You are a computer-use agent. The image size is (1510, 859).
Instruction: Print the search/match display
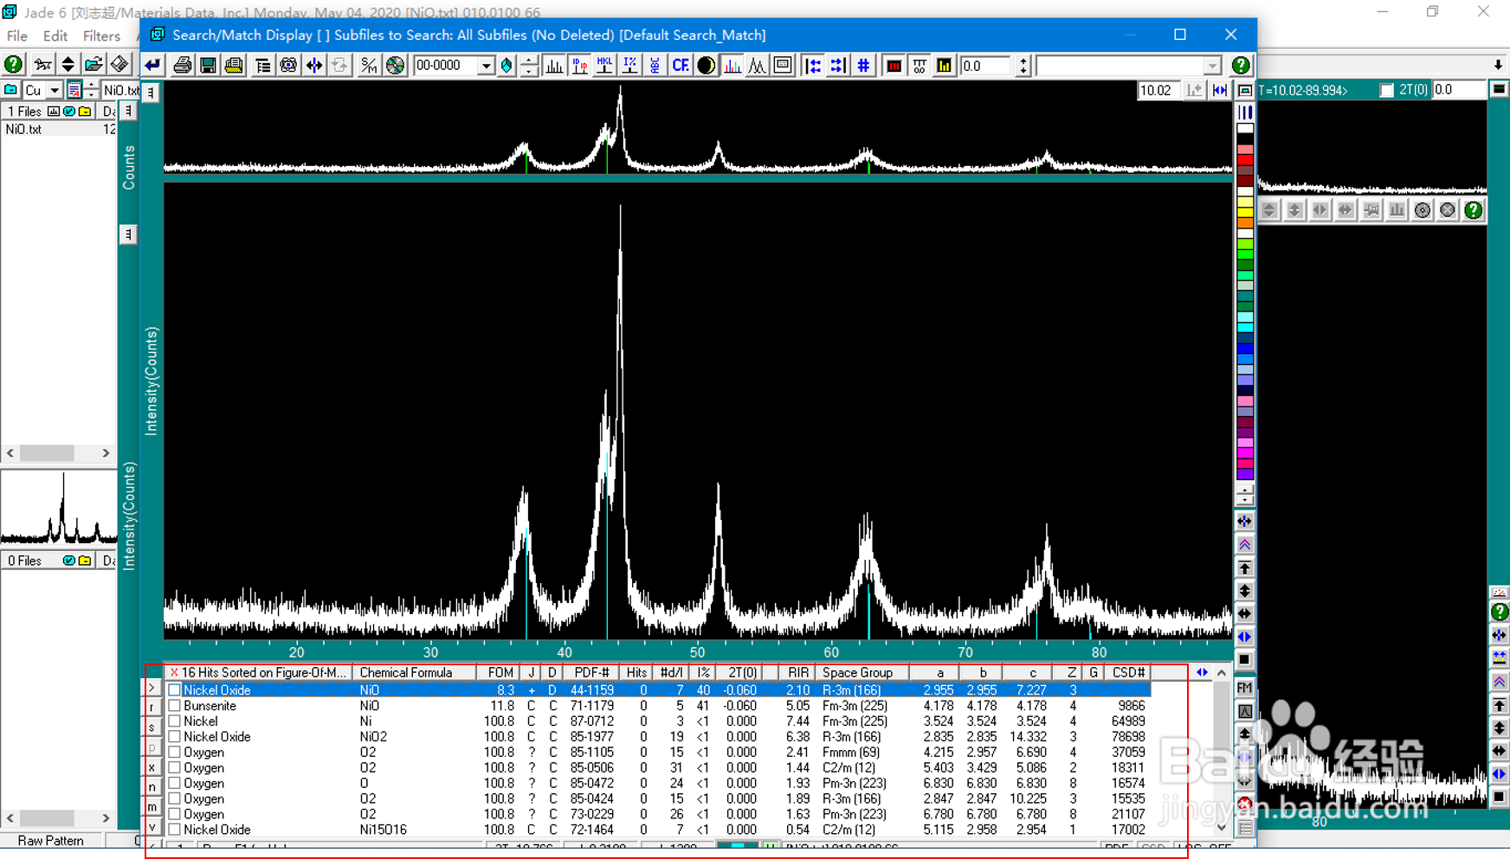coord(183,66)
